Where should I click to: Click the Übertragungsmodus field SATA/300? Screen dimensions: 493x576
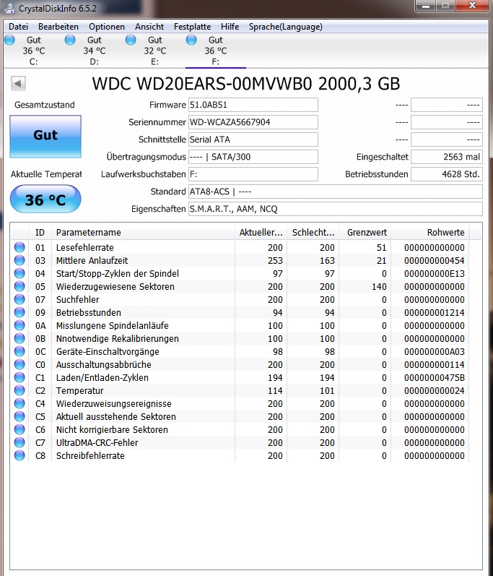click(253, 157)
